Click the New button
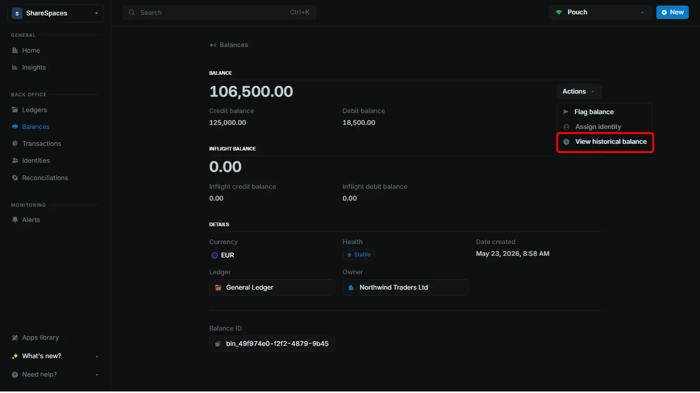This screenshot has height=393, width=700. (x=672, y=12)
